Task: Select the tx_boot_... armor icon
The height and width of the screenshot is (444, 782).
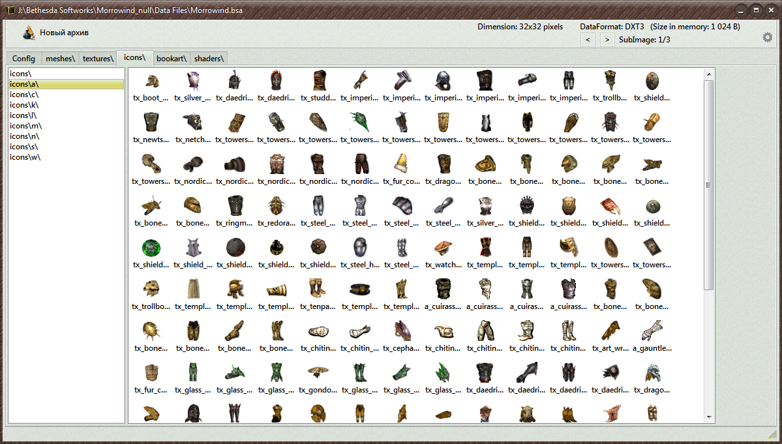Action: [x=151, y=81]
